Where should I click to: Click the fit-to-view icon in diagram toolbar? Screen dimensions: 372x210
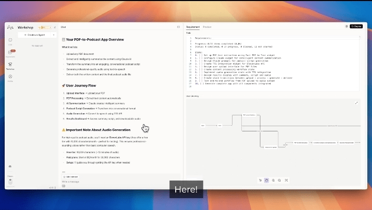(286, 180)
